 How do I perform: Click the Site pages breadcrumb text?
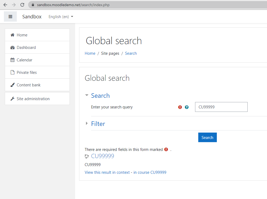pyautogui.click(x=110, y=53)
